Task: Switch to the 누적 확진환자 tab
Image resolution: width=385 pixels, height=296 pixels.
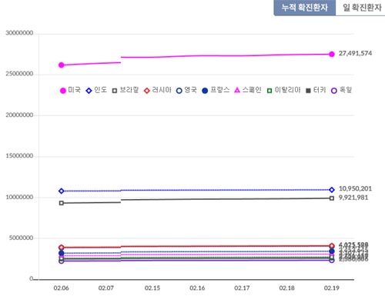Action: [305, 8]
